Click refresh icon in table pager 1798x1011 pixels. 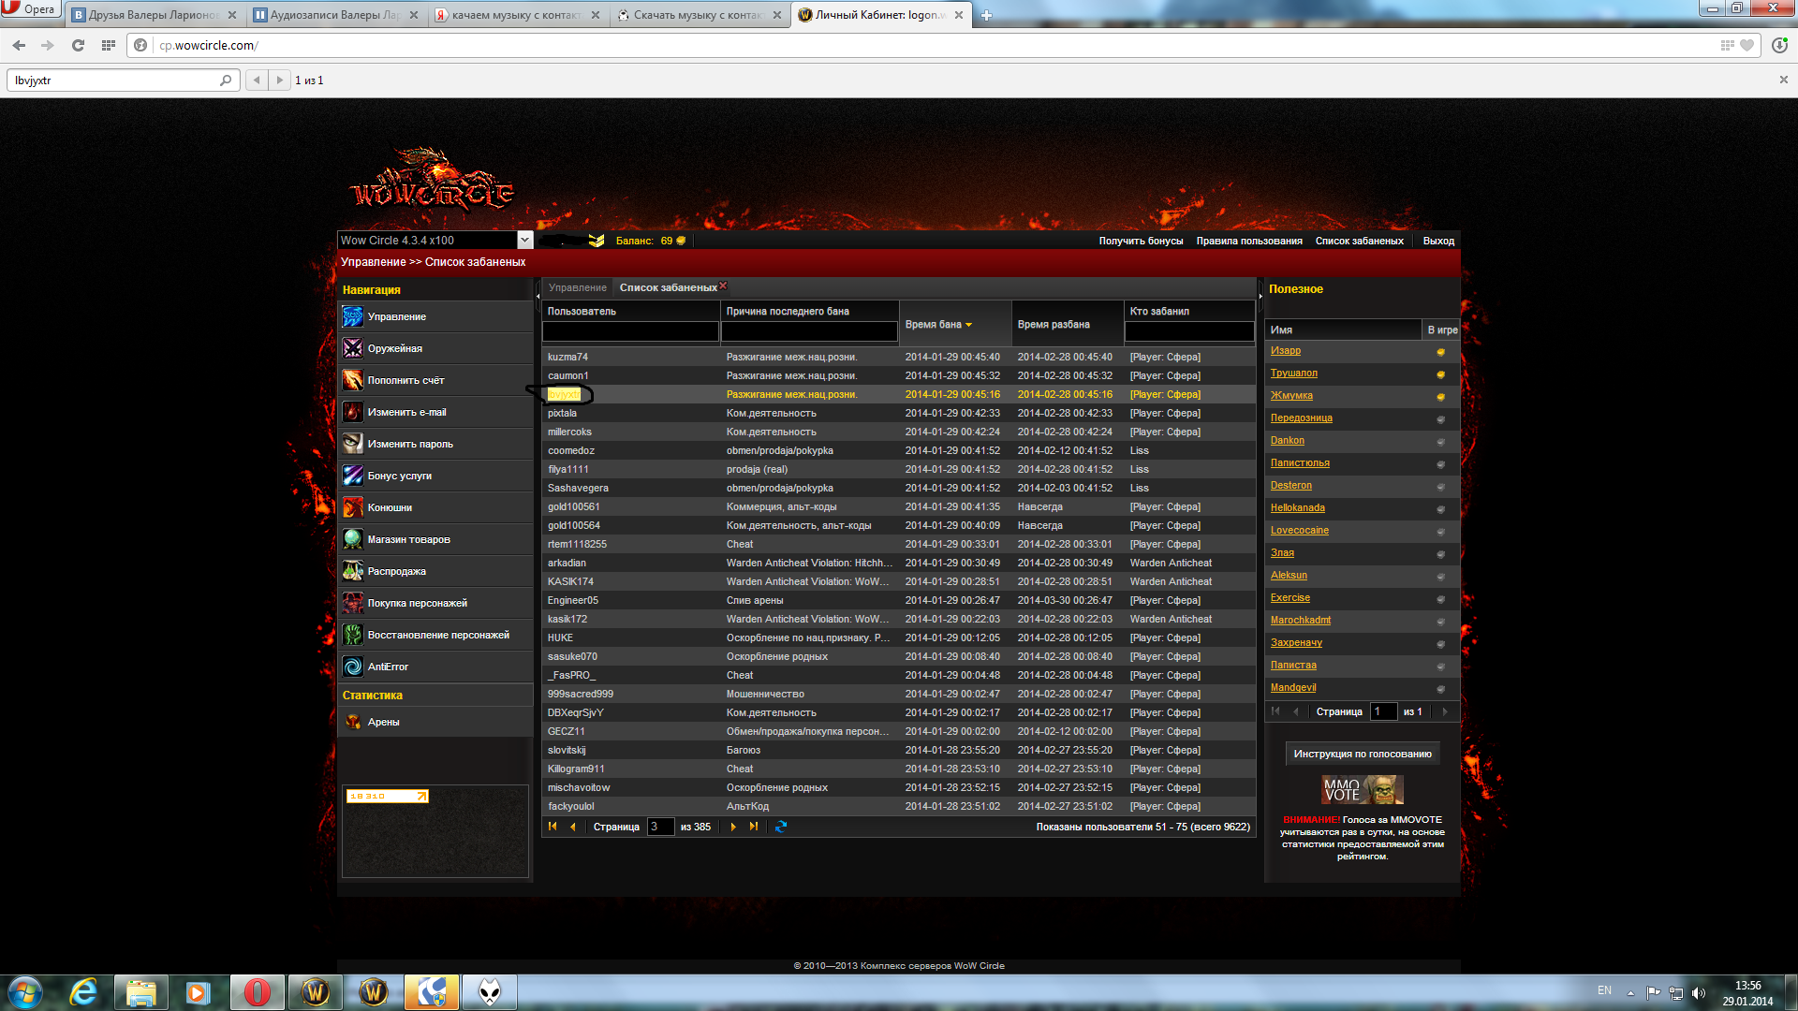(781, 827)
